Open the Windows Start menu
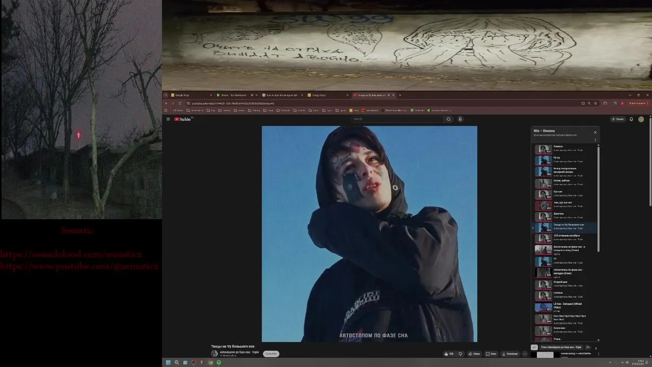Image resolution: width=652 pixels, height=367 pixels. (168, 362)
